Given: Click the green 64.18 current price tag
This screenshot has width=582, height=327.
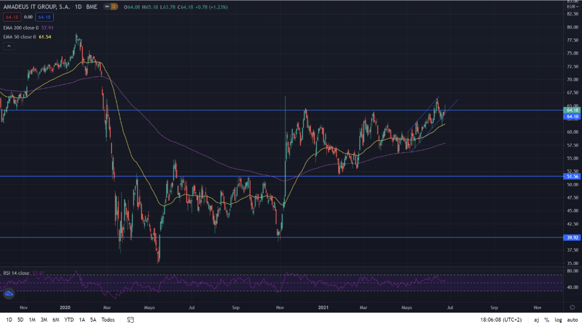Looking at the screenshot, I should click(x=572, y=110).
